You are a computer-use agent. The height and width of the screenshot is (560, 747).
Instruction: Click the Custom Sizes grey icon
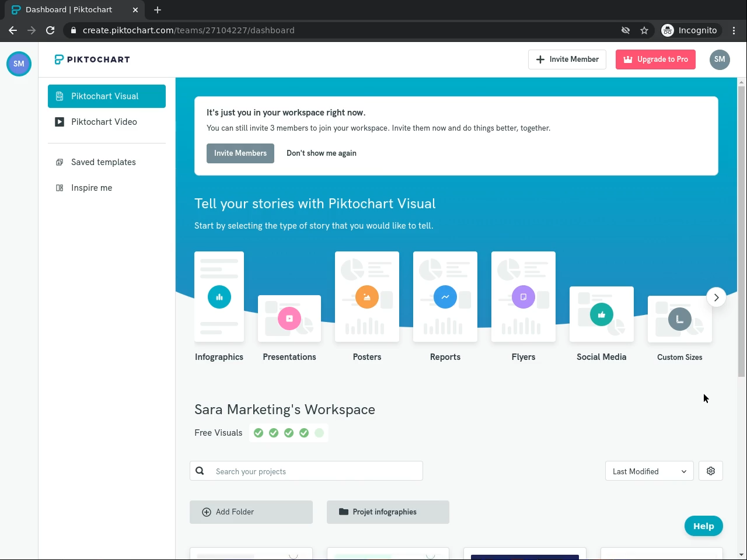point(680,319)
